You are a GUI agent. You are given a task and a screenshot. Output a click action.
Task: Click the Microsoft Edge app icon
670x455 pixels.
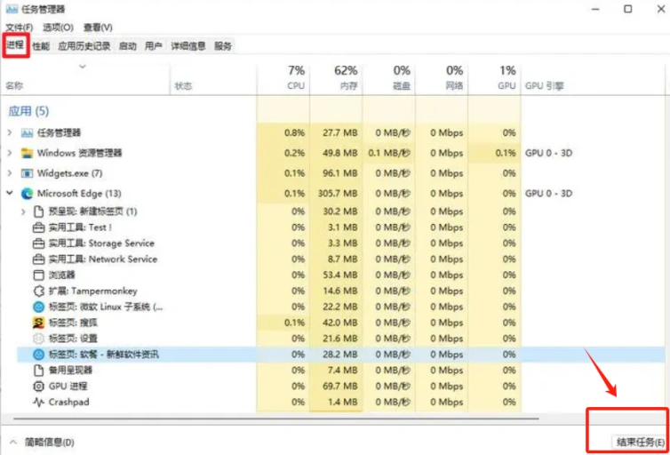27,194
